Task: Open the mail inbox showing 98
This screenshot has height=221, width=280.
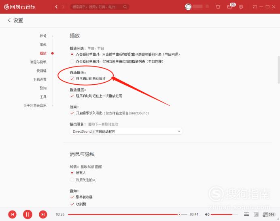Action: pyautogui.click(x=230, y=7)
